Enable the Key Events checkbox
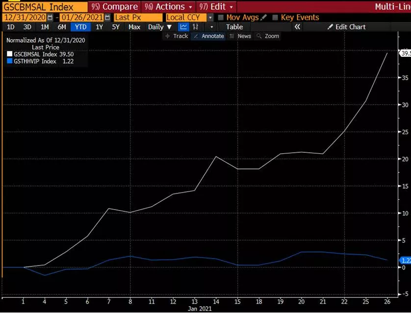This screenshot has height=314, width=411. point(275,18)
